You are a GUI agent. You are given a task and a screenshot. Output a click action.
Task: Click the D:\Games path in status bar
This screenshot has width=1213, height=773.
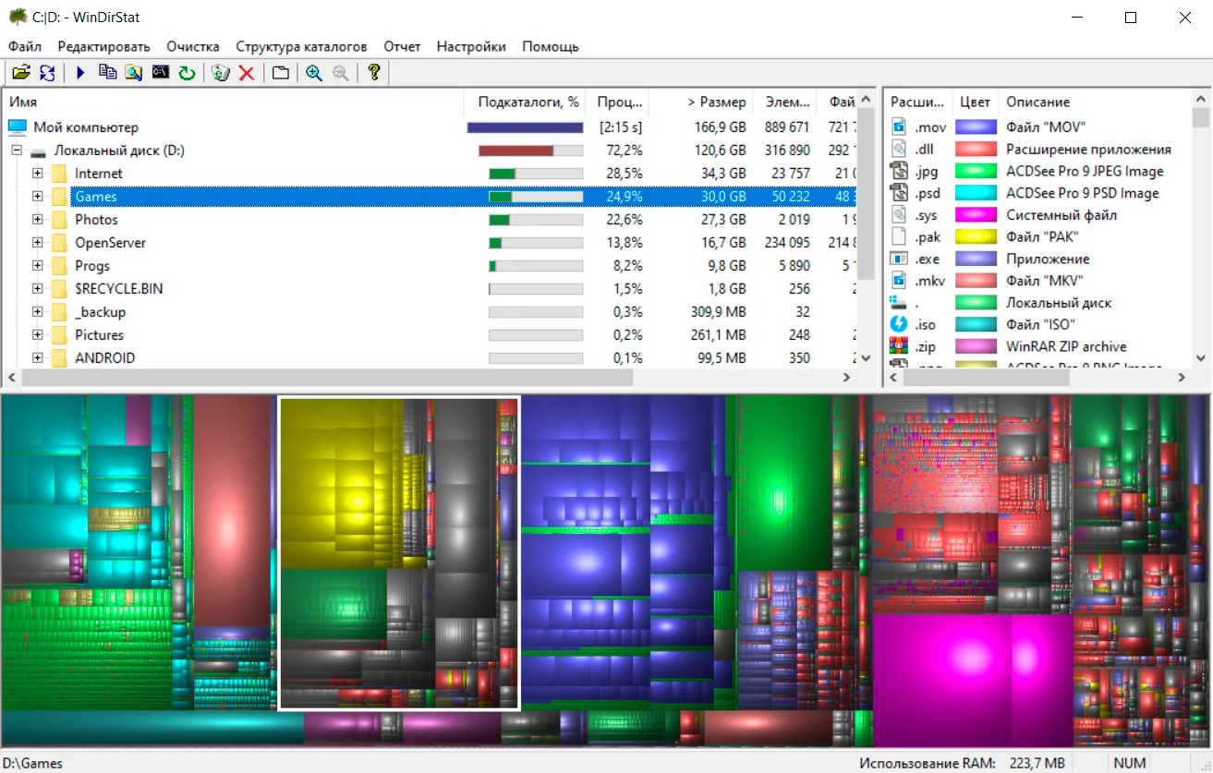(32, 763)
